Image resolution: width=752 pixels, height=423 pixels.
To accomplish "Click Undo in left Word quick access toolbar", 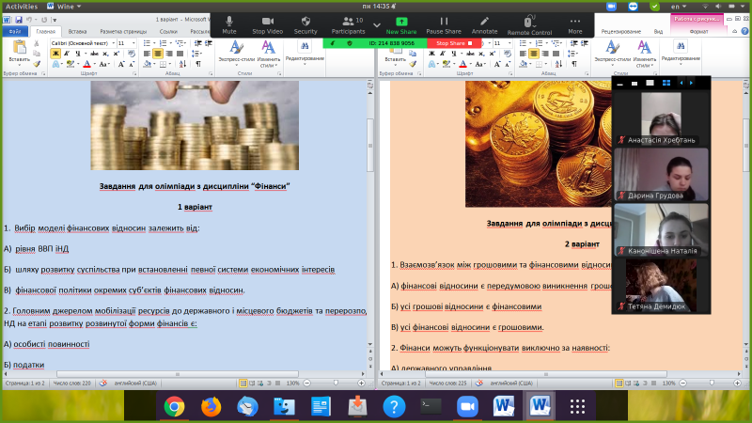I will point(29,20).
